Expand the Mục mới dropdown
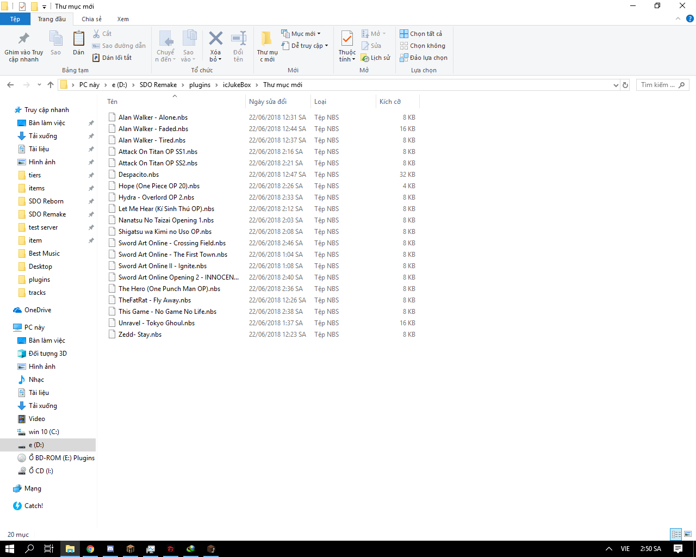Screen dimensions: 696x557 (301, 34)
